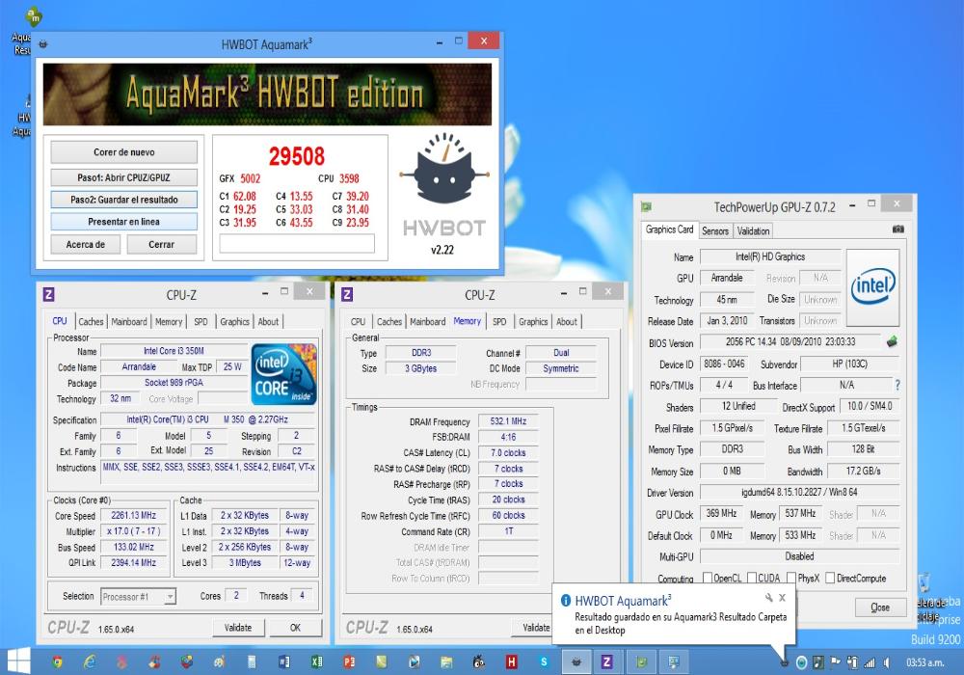This screenshot has width=964, height=675.
Task: Open PowerPoint from taskbar
Action: point(349,661)
